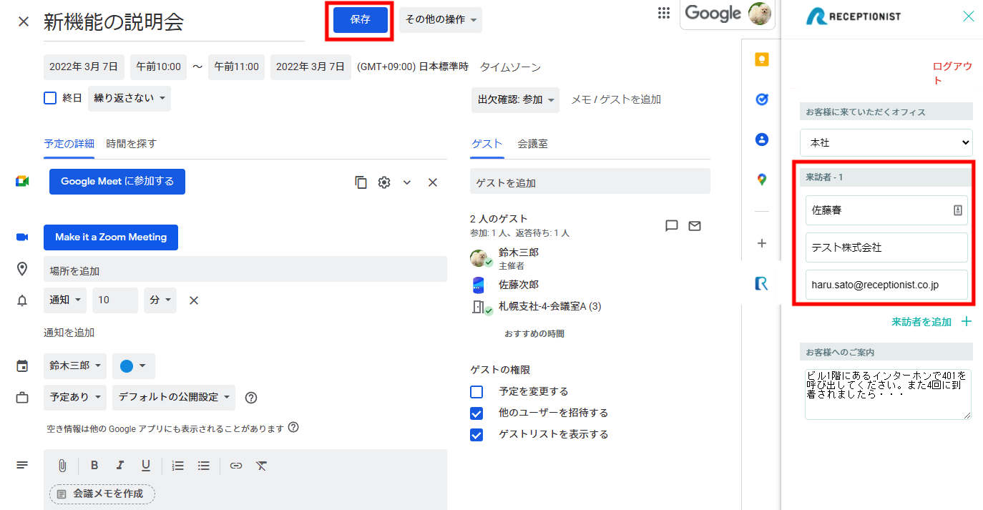Screen dimensions: 983x510
Task: Open Google Keep in the side panel
Action: click(x=762, y=59)
